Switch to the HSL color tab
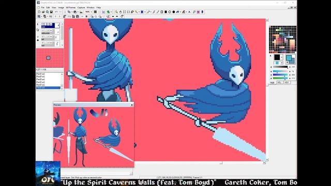Screen dimensions: 331x186 pyautogui.click(x=279, y=83)
